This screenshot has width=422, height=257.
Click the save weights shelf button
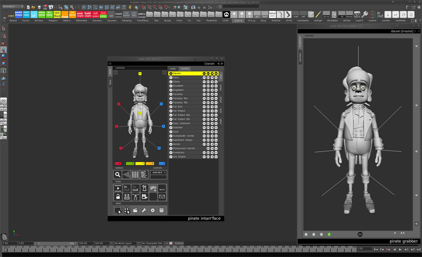[x=80, y=15]
